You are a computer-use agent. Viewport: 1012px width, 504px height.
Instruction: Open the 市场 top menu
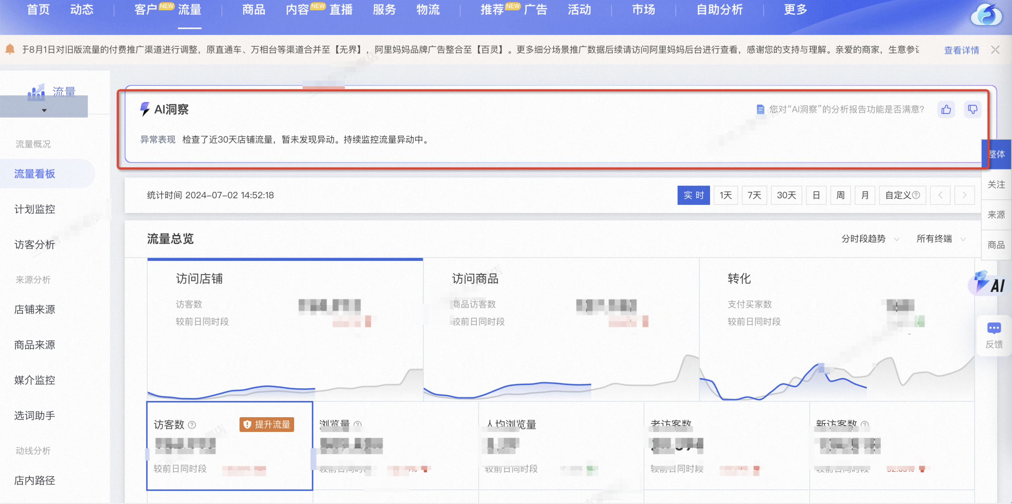(643, 9)
